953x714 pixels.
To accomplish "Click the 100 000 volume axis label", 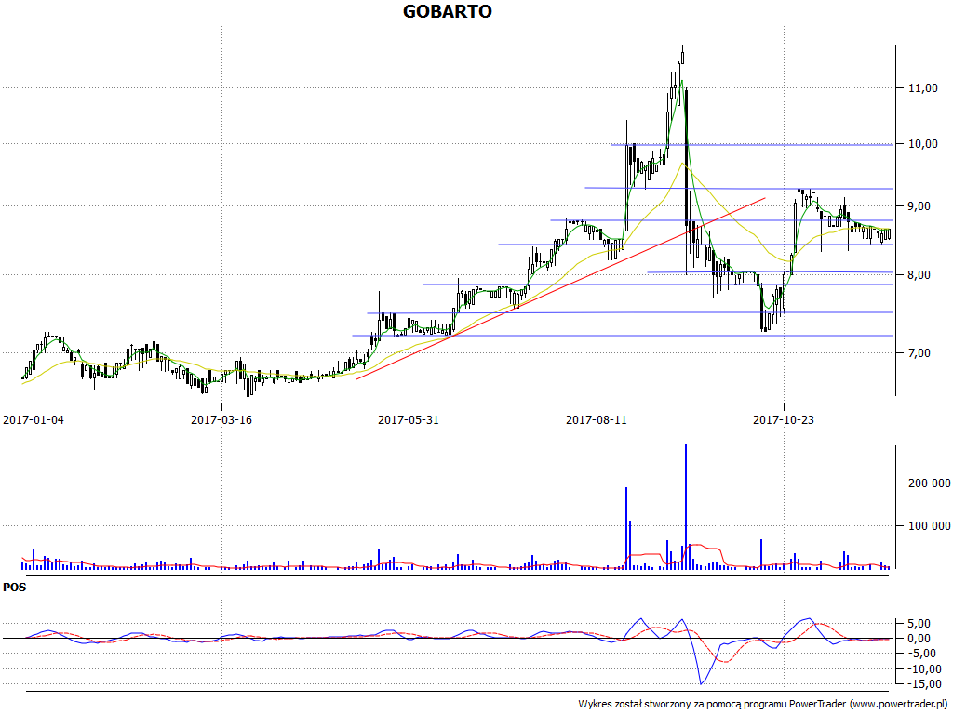I will (x=929, y=526).
